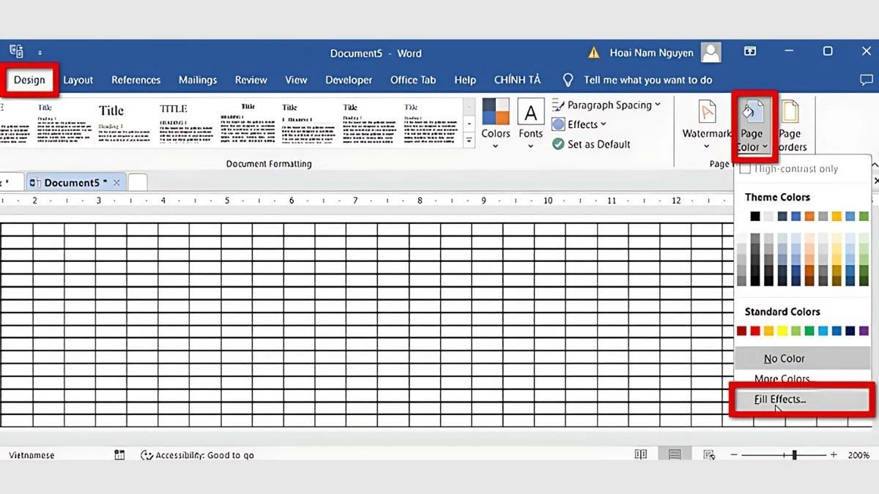This screenshot has width=879, height=494.
Task: Pick the red standard color swatch
Action: click(x=755, y=332)
